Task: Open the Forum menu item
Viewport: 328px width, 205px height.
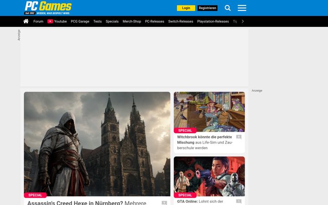Action: point(38,21)
